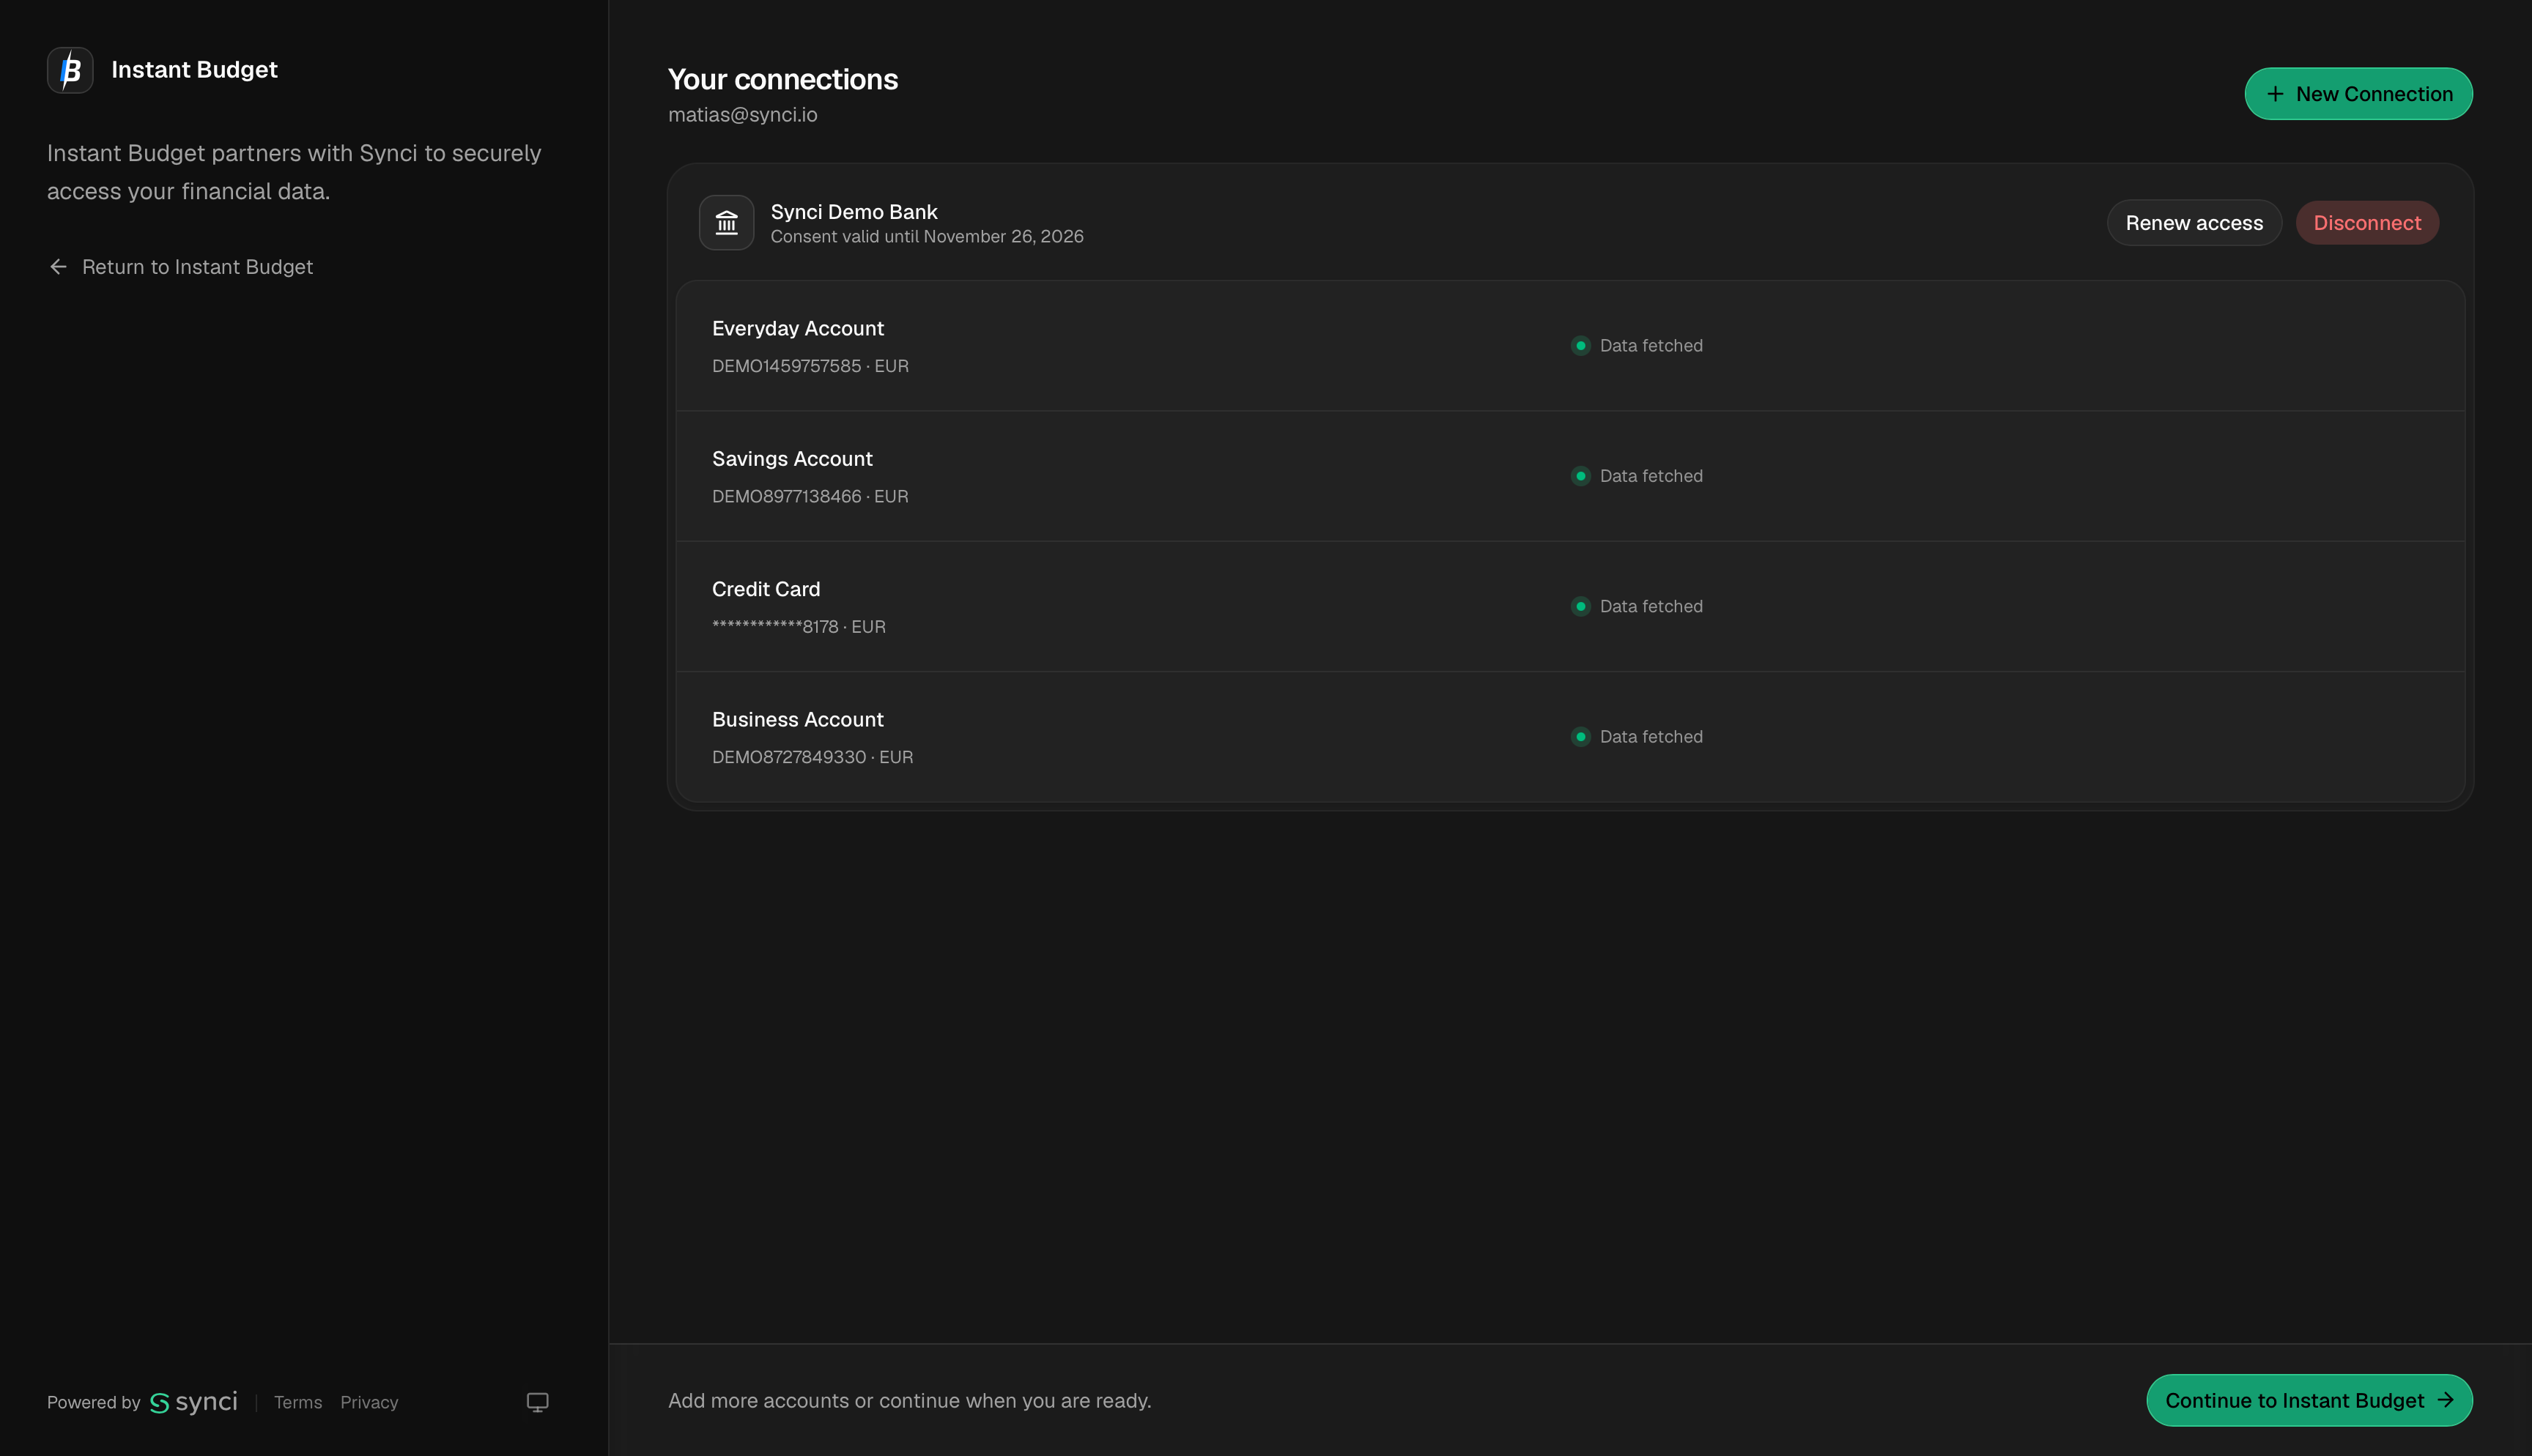This screenshot has height=1456, width=2532.
Task: Click the Synci logo in the footer
Action: point(194,1402)
